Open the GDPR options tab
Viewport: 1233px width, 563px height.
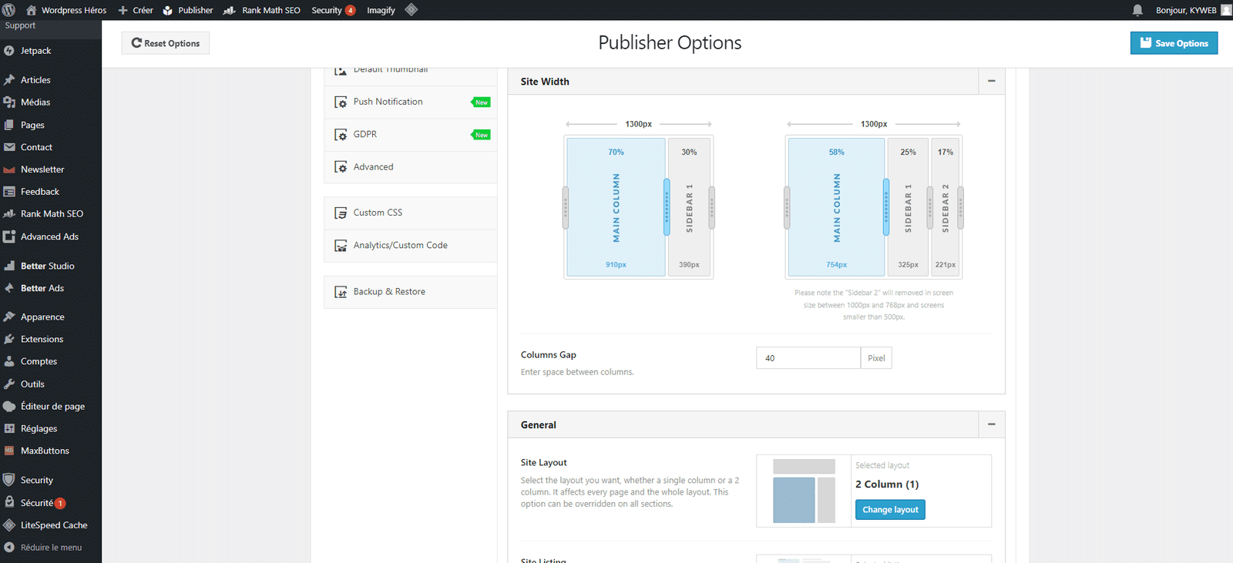click(x=365, y=135)
